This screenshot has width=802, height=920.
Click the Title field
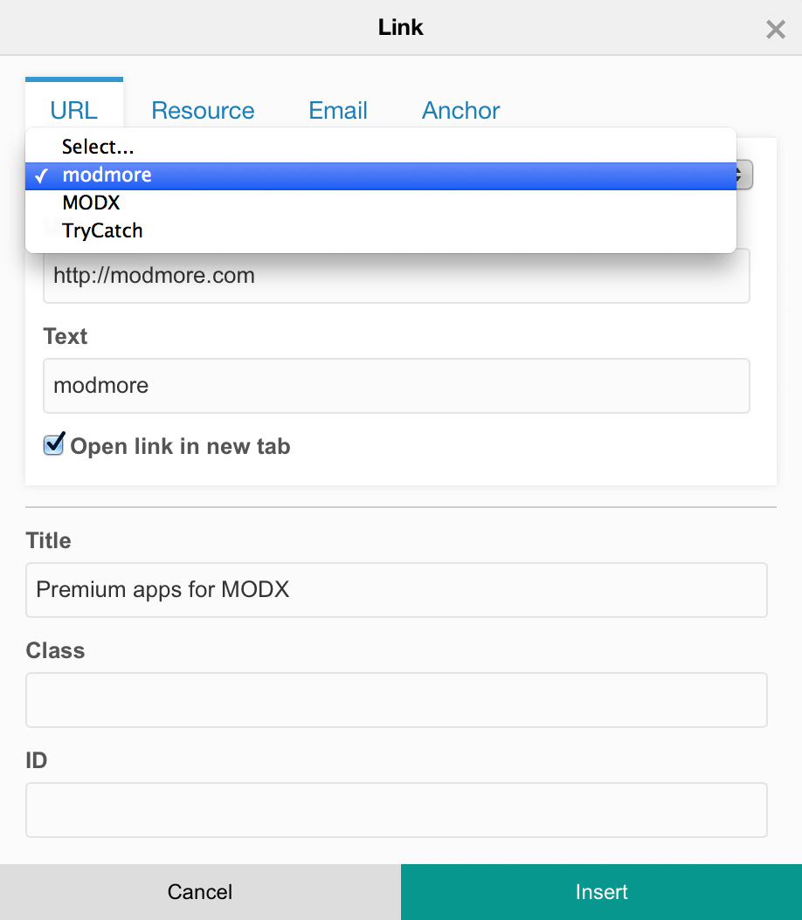point(397,590)
